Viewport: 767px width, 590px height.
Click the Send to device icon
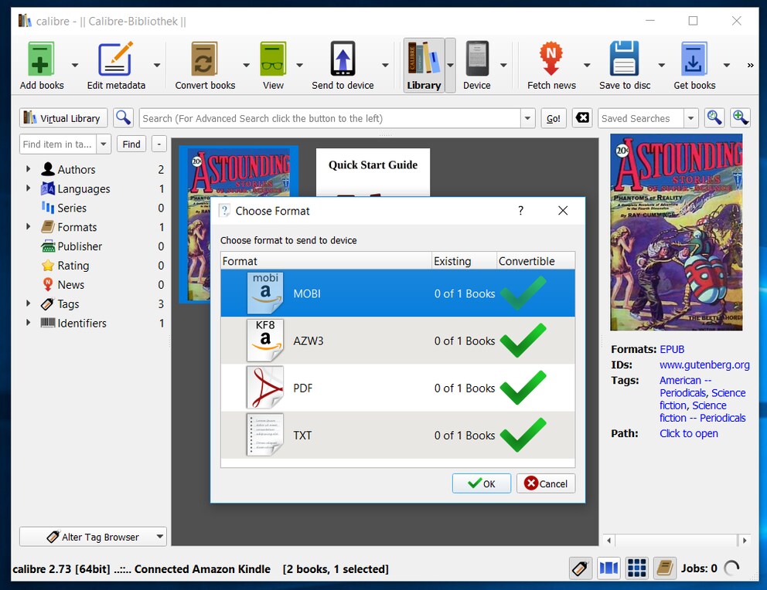(343, 59)
